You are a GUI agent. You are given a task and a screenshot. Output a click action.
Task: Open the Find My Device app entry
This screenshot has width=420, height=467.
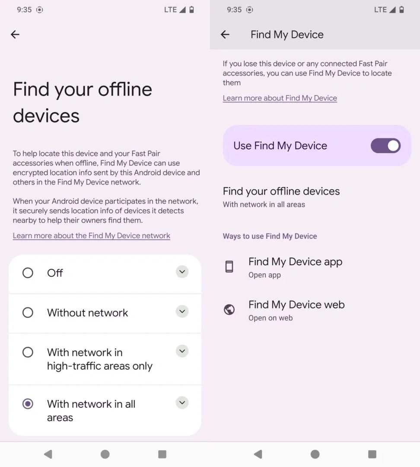[x=315, y=268]
